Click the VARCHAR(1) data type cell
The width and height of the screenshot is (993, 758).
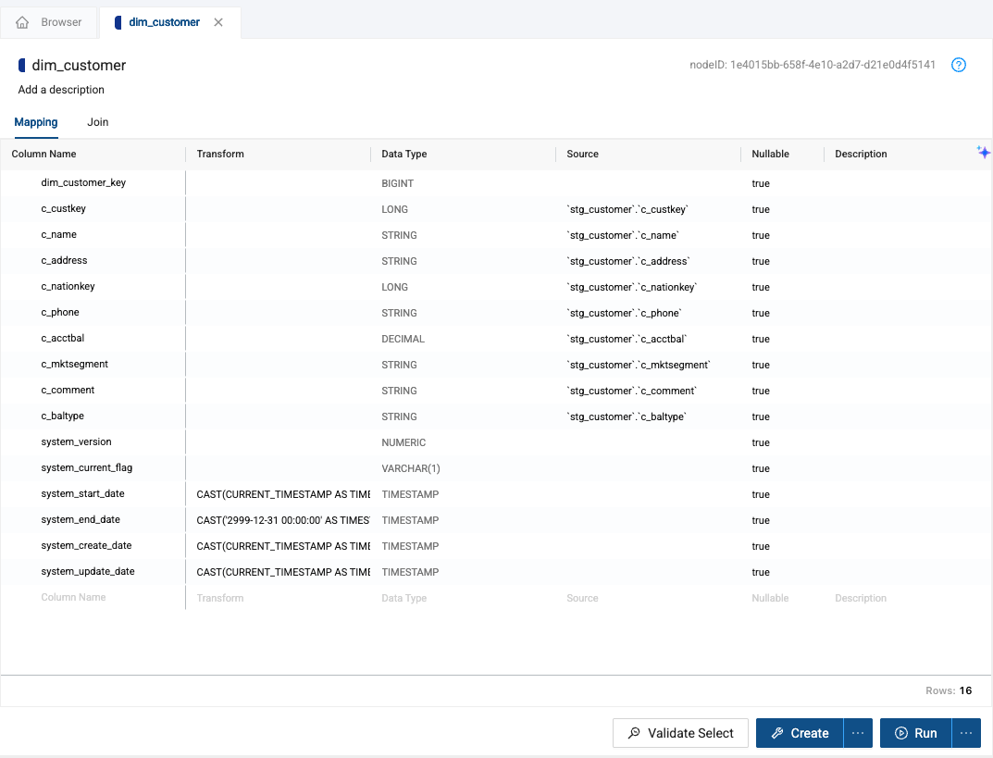411,469
